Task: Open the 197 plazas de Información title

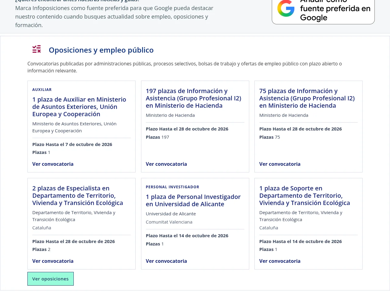Action: point(193,98)
